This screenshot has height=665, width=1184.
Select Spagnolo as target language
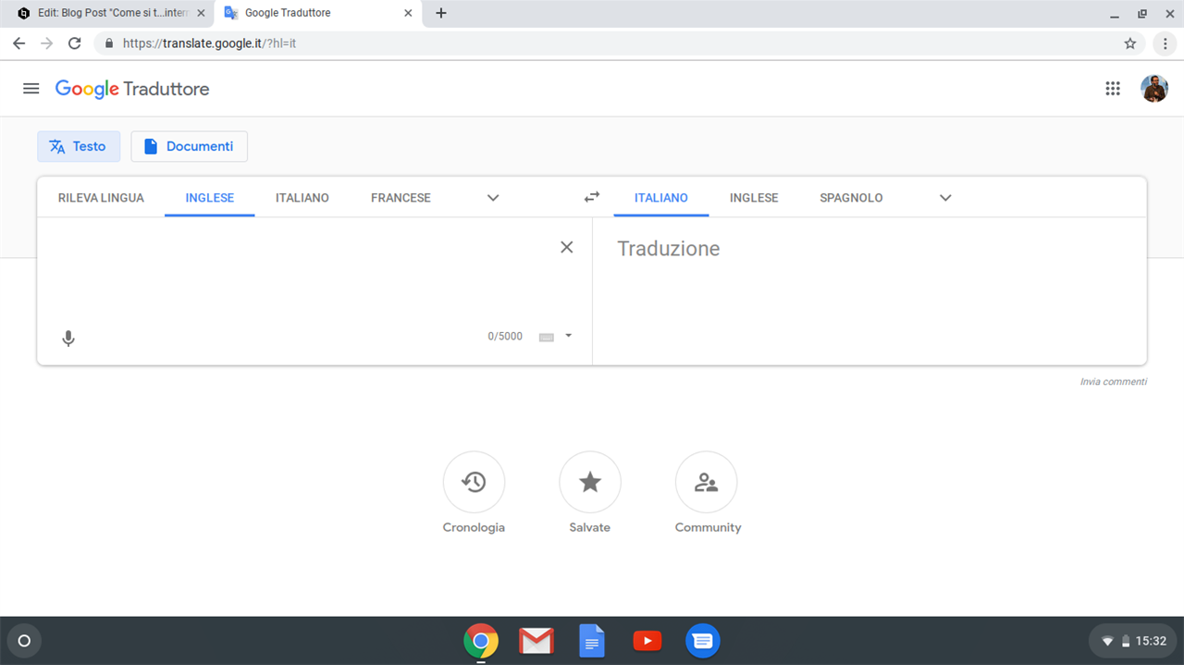pos(851,198)
